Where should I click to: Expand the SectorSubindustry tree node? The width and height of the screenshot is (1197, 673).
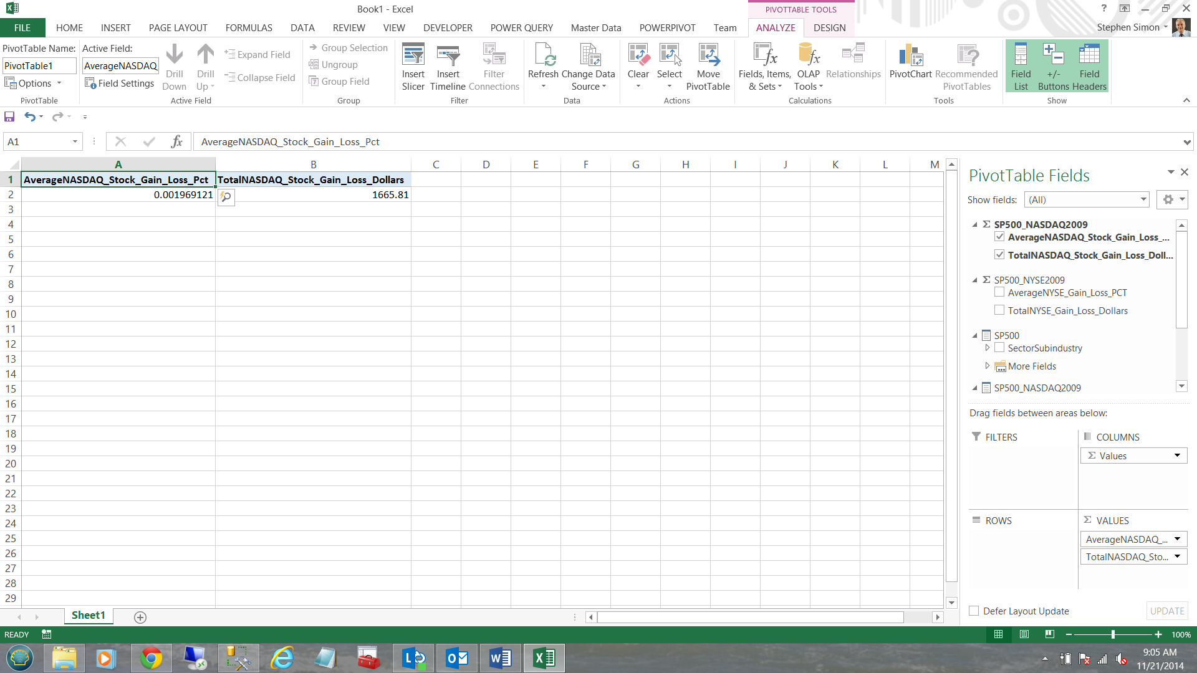point(987,348)
